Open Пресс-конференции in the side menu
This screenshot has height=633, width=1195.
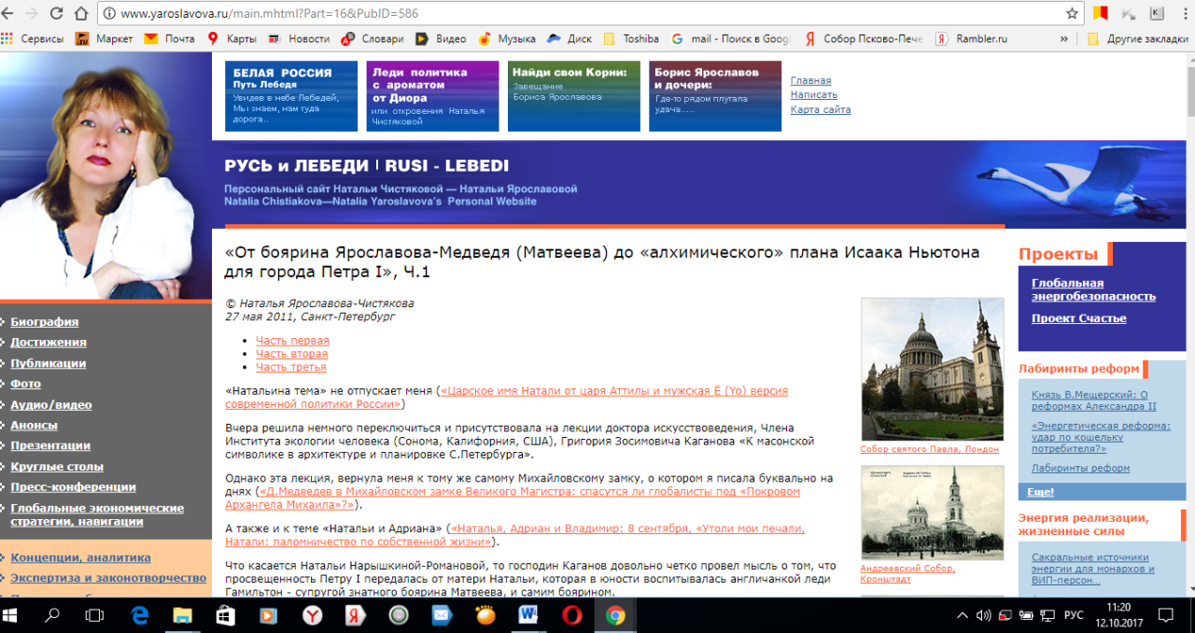point(73,487)
